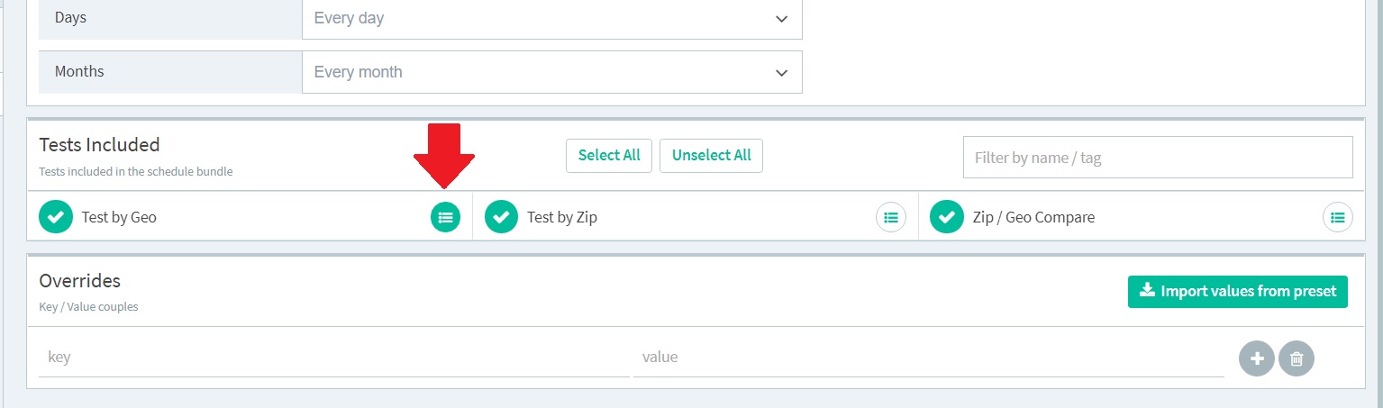Add a new override key/value row
The image size is (1383, 408).
1256,358
